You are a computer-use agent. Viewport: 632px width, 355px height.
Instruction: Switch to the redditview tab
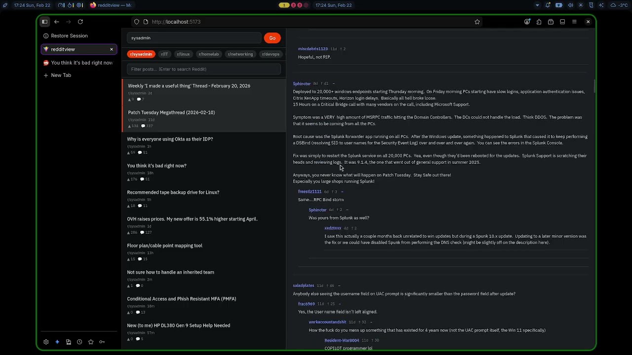(x=79, y=49)
